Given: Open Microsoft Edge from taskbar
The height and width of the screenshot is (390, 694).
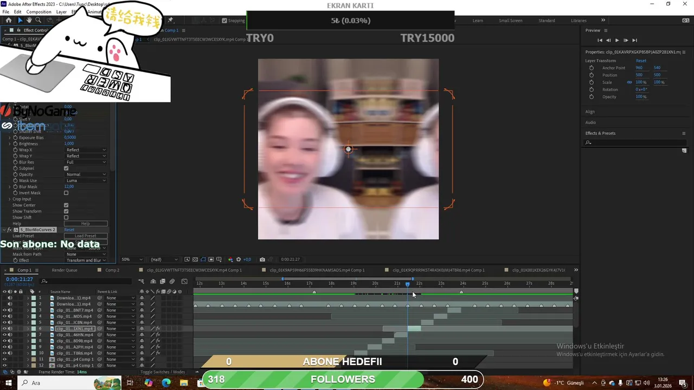Looking at the screenshot, I should coord(166,382).
